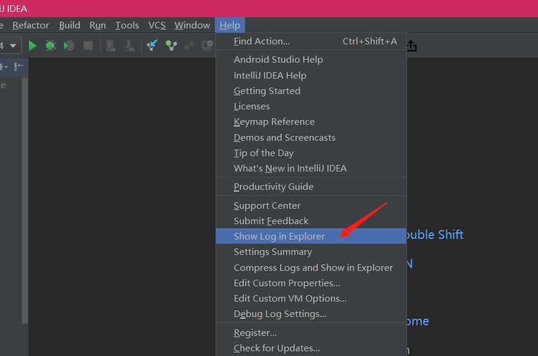Open Debug Log Settings...
Screen dimensions: 538x356
point(311,314)
